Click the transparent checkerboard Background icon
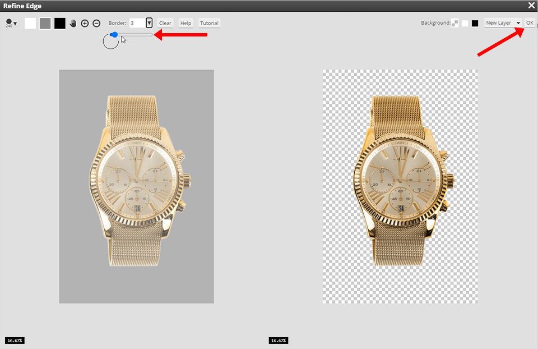 pyautogui.click(x=455, y=23)
